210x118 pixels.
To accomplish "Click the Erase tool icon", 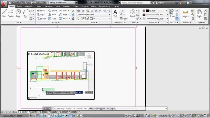I will 73,11.
